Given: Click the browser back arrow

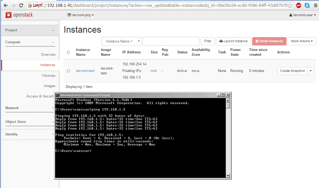Looking at the screenshot, I should coord(5,5).
